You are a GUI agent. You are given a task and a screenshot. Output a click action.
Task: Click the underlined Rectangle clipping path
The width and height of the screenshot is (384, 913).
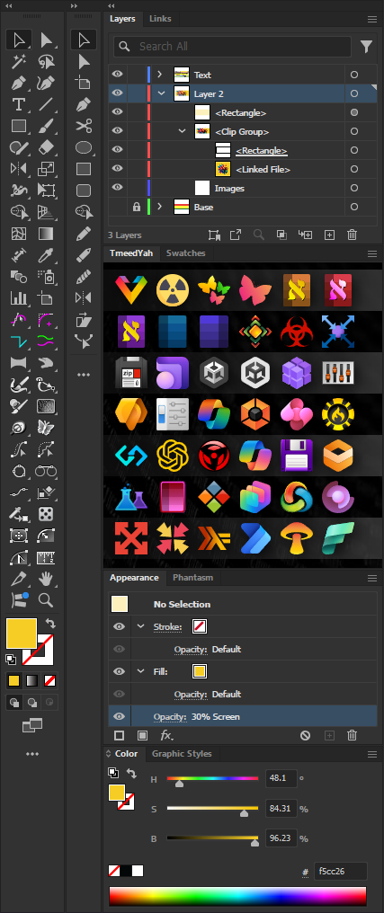261,151
